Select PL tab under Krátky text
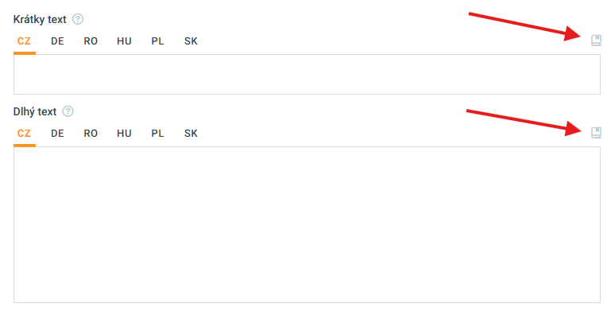This screenshot has height=315, width=611. click(157, 41)
